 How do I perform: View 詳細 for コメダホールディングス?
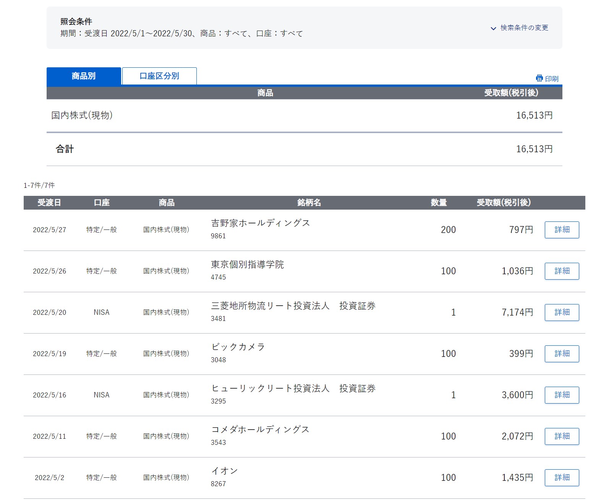(562, 436)
